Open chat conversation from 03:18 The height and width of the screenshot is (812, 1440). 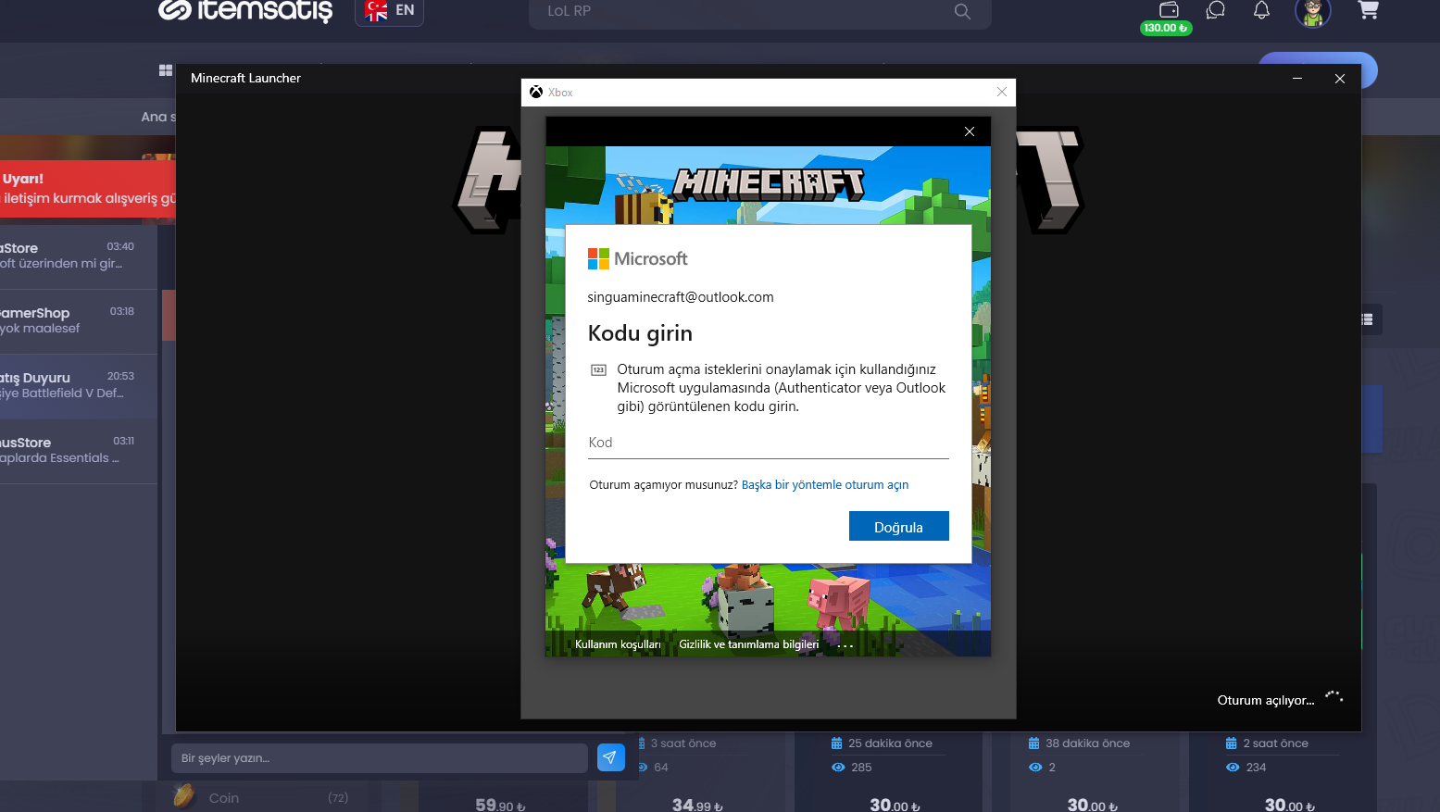point(79,320)
